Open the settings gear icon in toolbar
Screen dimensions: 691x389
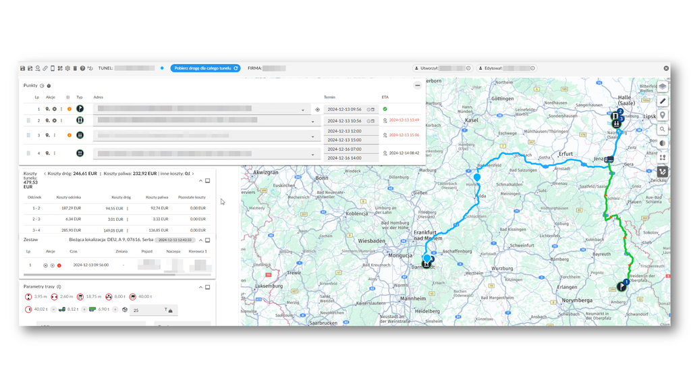[x=67, y=68]
